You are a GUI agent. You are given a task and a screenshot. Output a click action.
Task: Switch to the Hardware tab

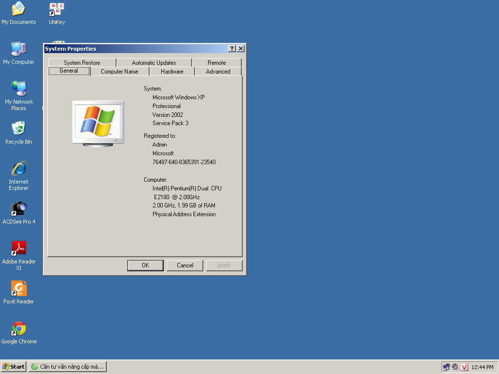(x=172, y=72)
